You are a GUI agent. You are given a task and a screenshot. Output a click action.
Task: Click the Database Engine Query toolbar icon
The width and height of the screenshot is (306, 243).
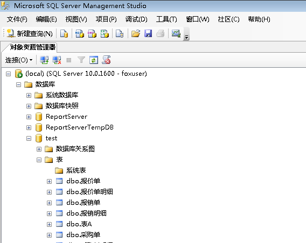[x=64, y=33]
